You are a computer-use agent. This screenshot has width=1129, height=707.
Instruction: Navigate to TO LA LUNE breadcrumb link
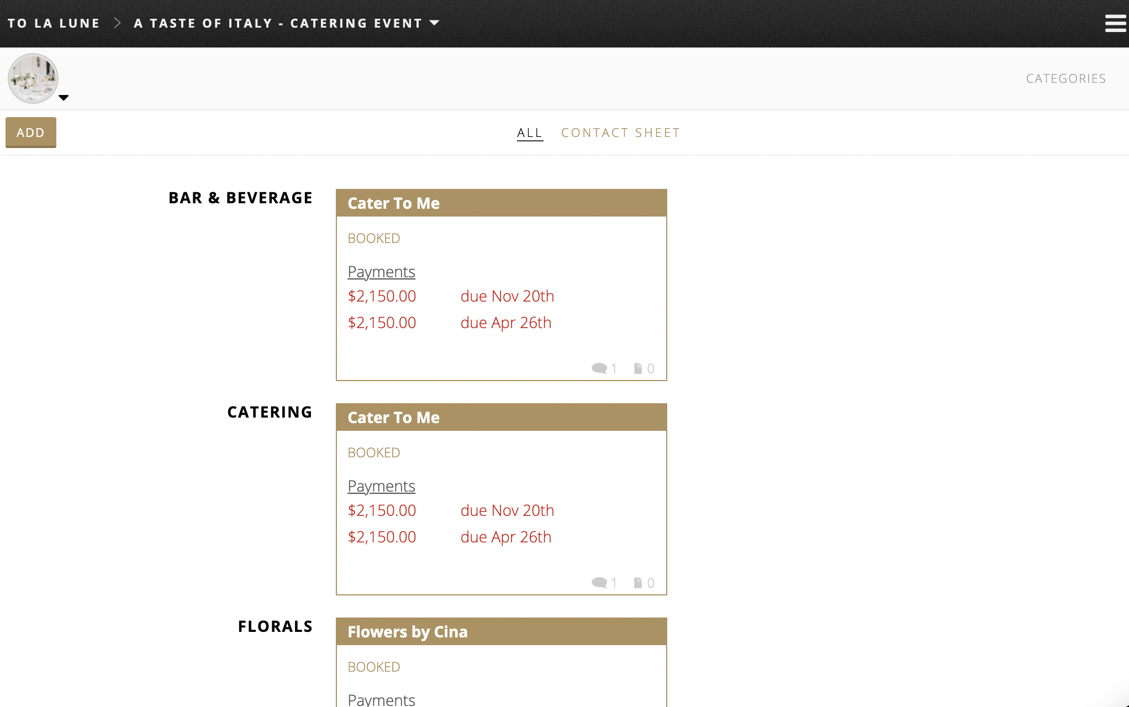[54, 23]
